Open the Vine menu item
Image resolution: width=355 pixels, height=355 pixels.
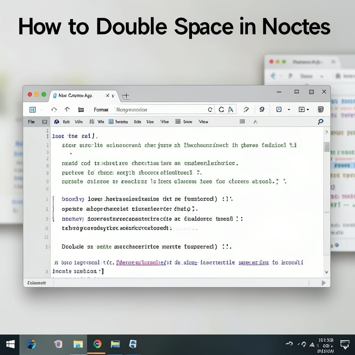(150, 122)
